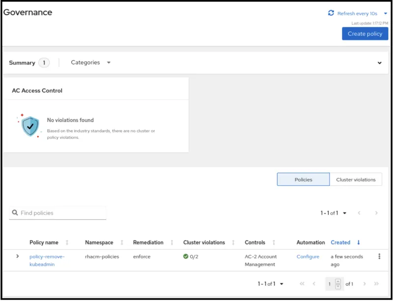
Task: Click the Create policy button
Action: pyautogui.click(x=364, y=33)
